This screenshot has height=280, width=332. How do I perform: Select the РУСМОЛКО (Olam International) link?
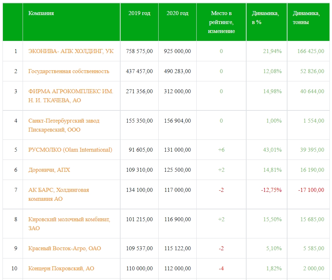[x=70, y=150]
